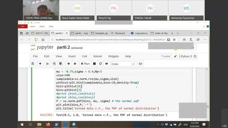Click File Explorer help question icon
This screenshot has height=128, width=228.
(208, 26)
